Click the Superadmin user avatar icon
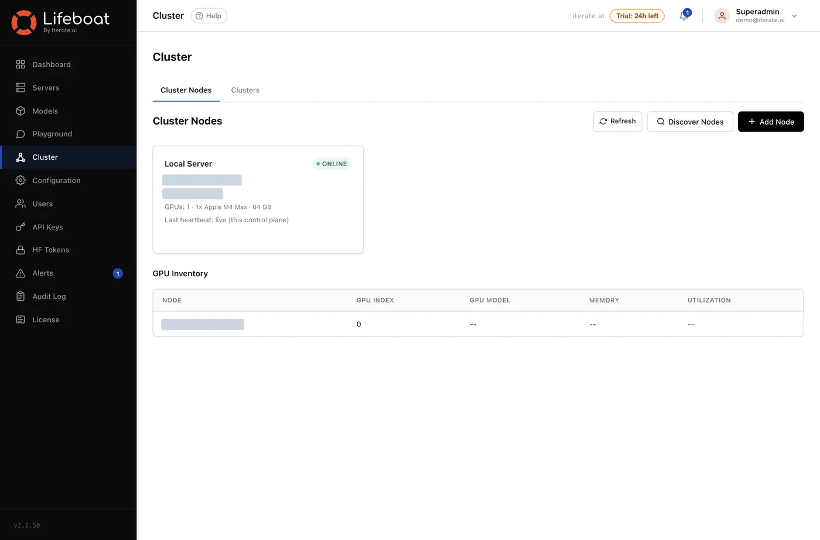Screen dimensions: 820x540 [722, 16]
